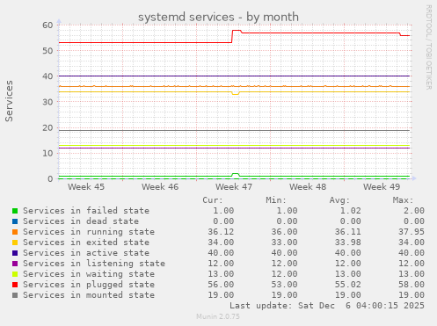The width and height of the screenshot is (437, 326).
Task: Click the plugged state min value 53.00
Action: pyautogui.click(x=284, y=285)
